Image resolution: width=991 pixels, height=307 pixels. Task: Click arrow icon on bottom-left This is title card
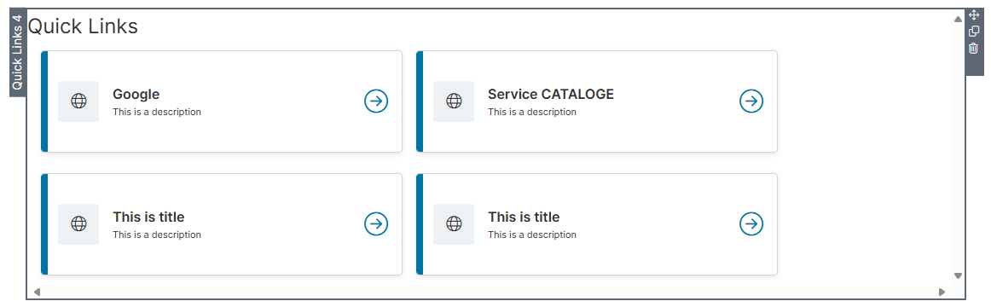coord(376,223)
